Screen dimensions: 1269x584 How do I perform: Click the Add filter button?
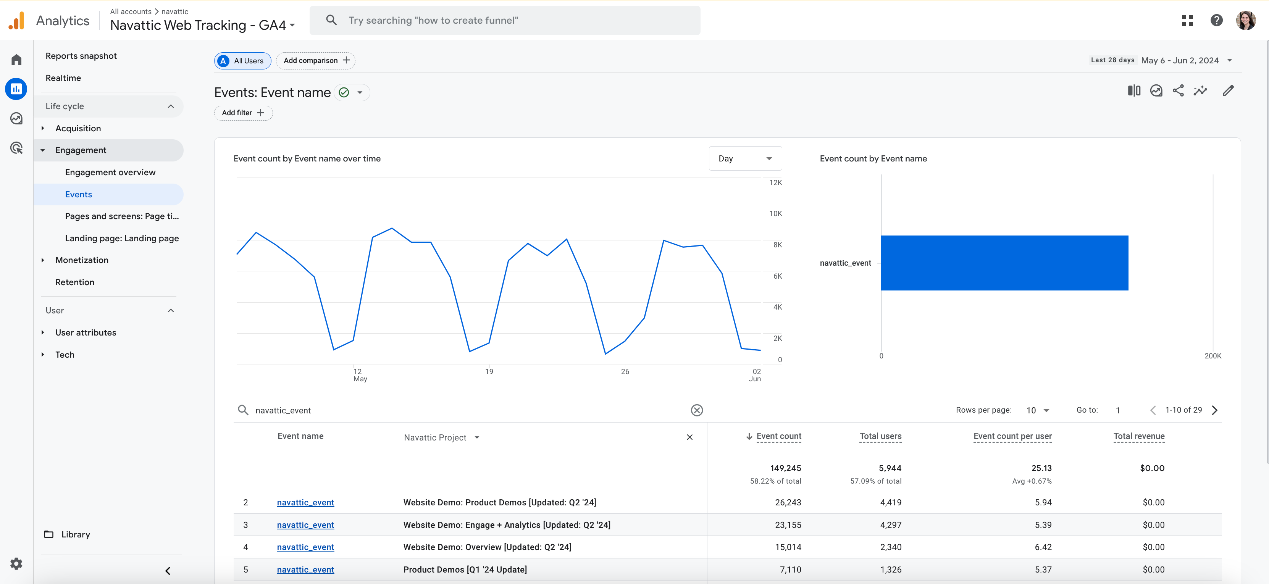coord(243,113)
